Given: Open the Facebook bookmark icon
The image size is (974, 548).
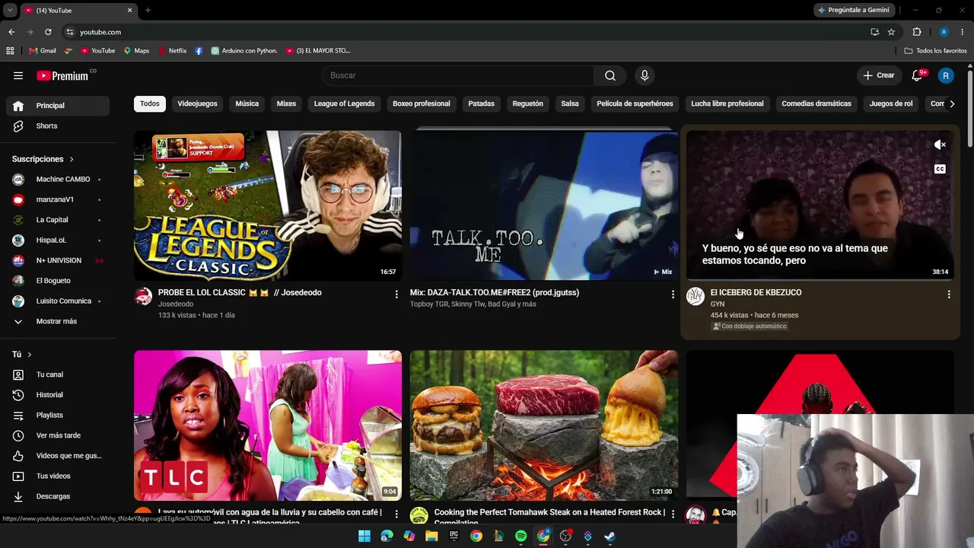Looking at the screenshot, I should pyautogui.click(x=199, y=51).
